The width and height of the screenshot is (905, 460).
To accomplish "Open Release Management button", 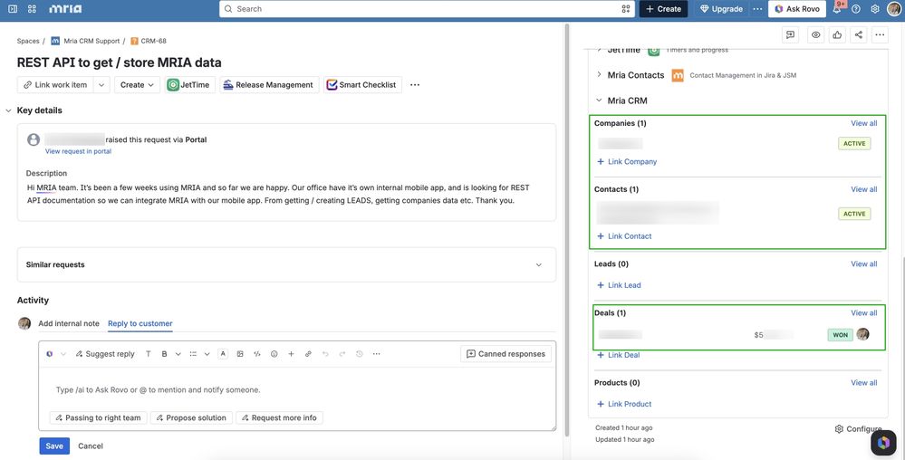I will [x=269, y=85].
